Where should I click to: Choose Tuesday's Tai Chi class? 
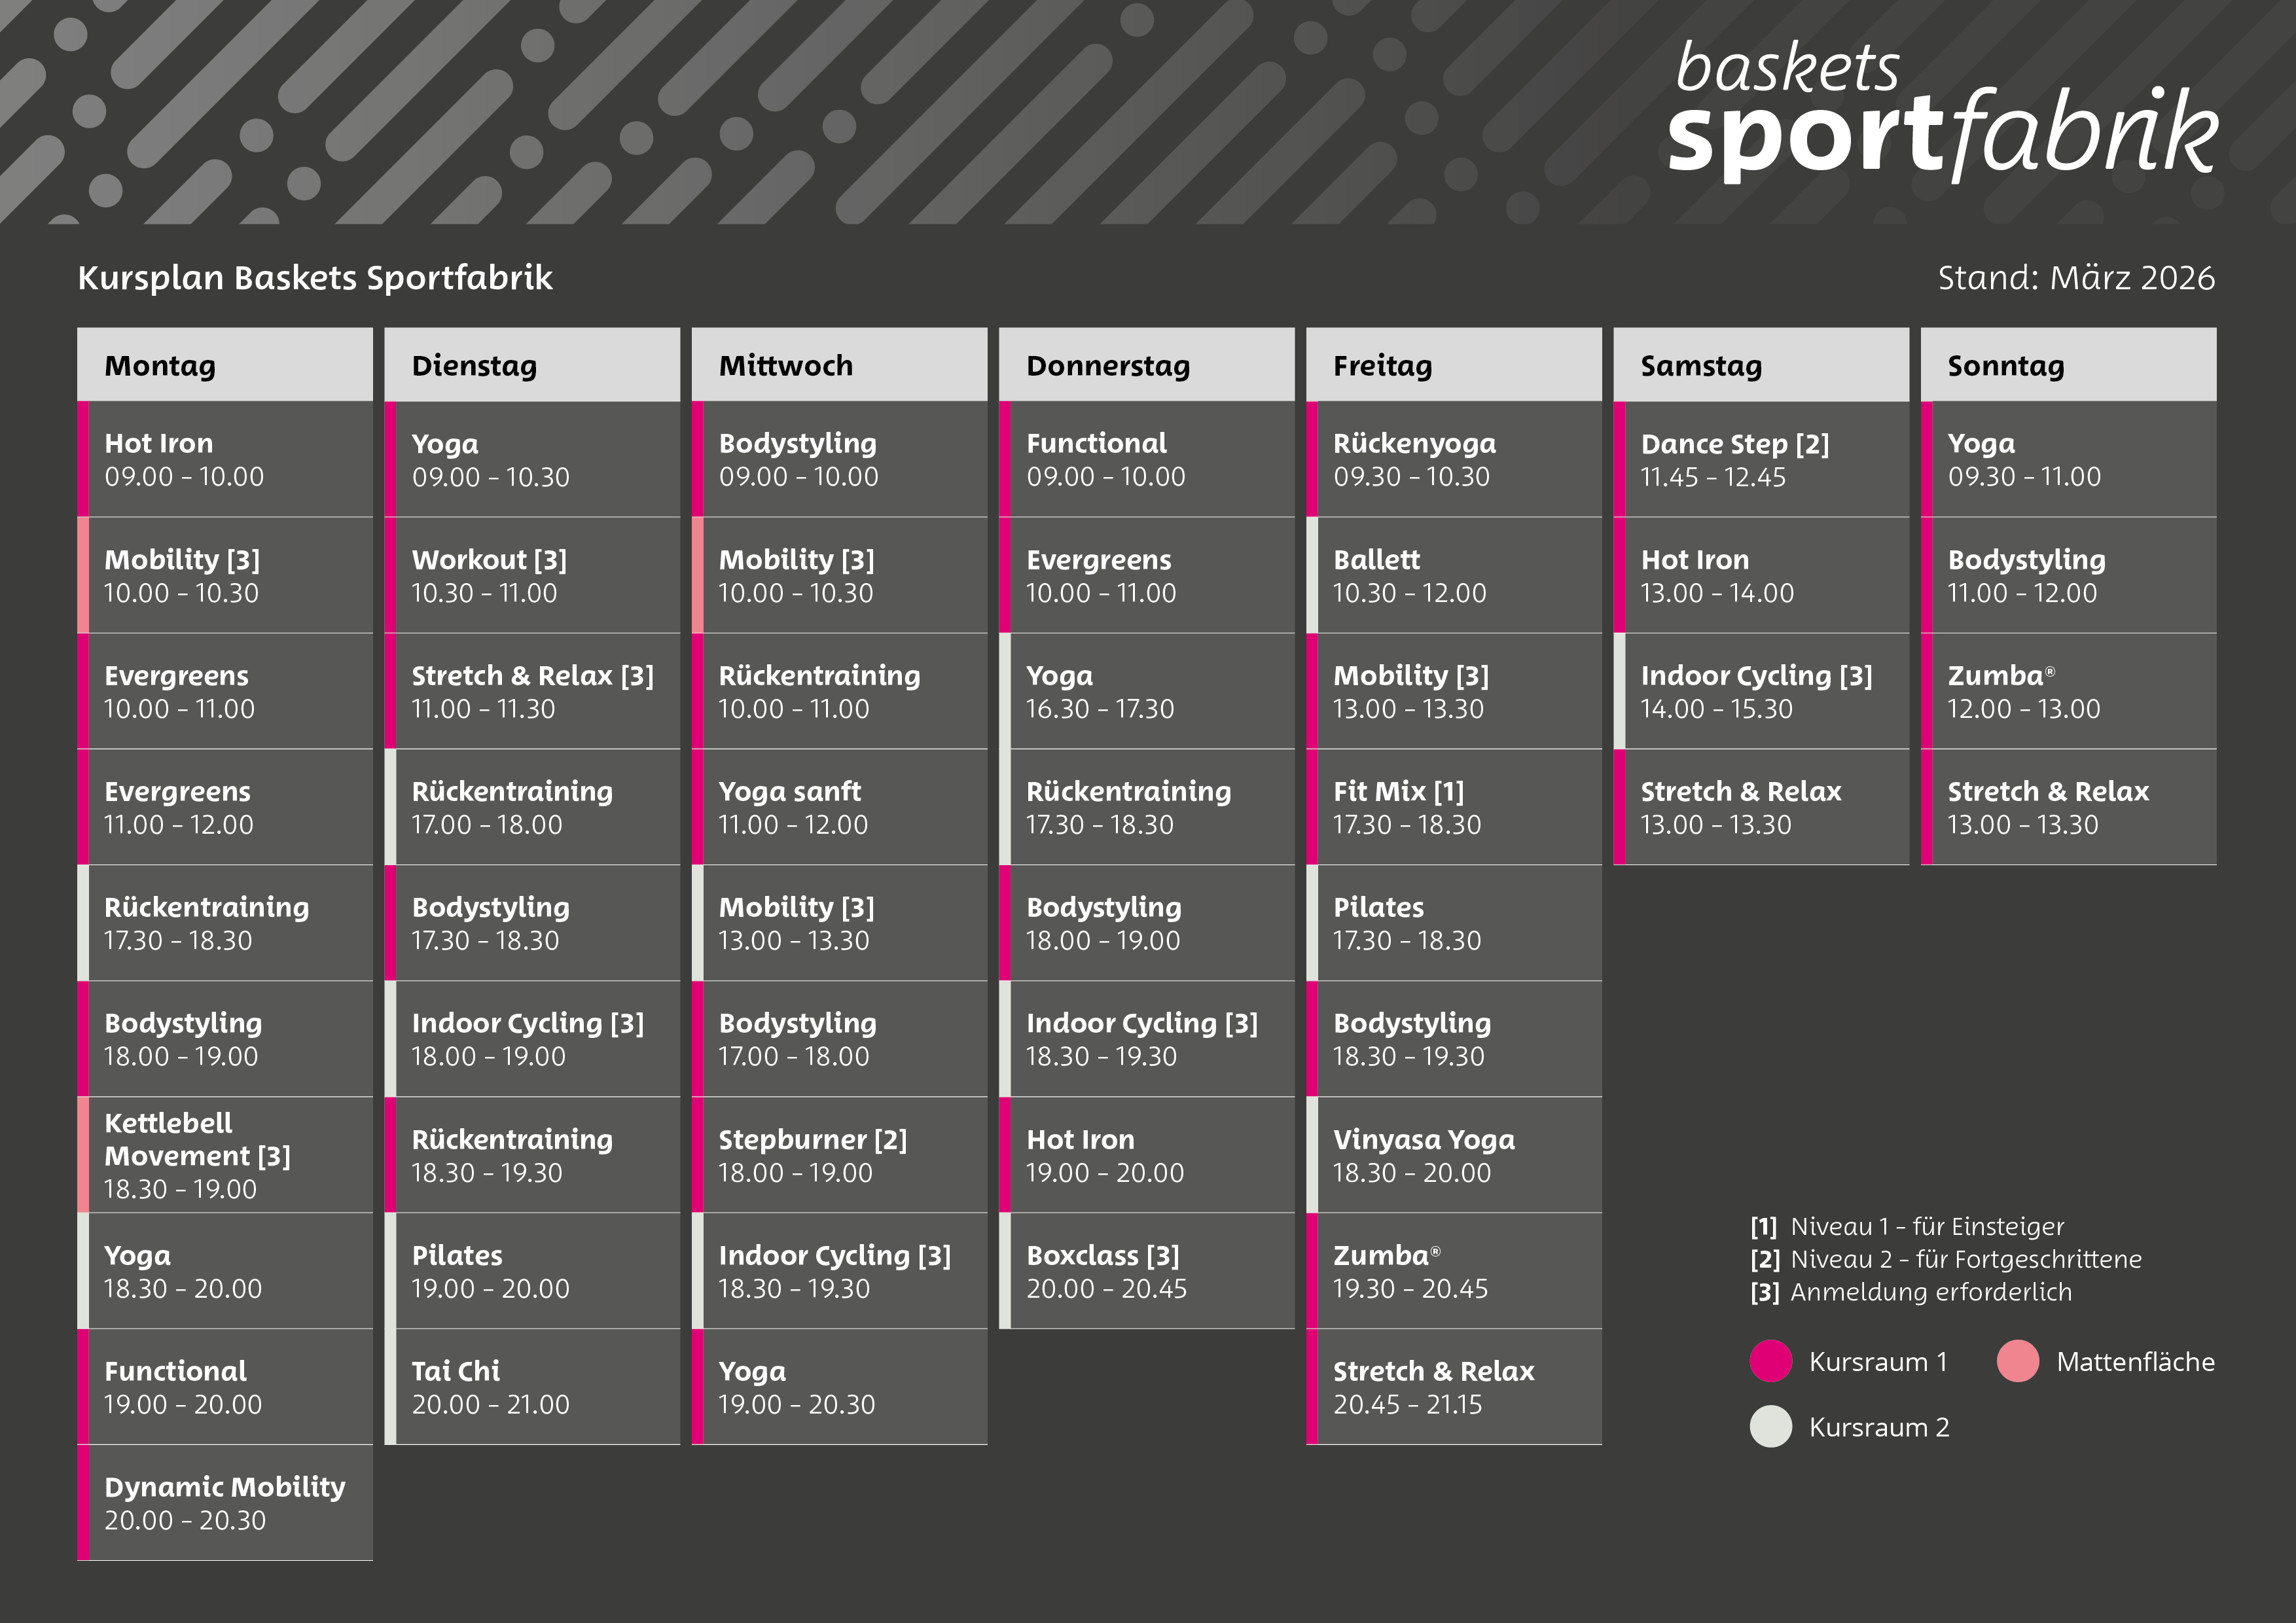coord(532,1387)
